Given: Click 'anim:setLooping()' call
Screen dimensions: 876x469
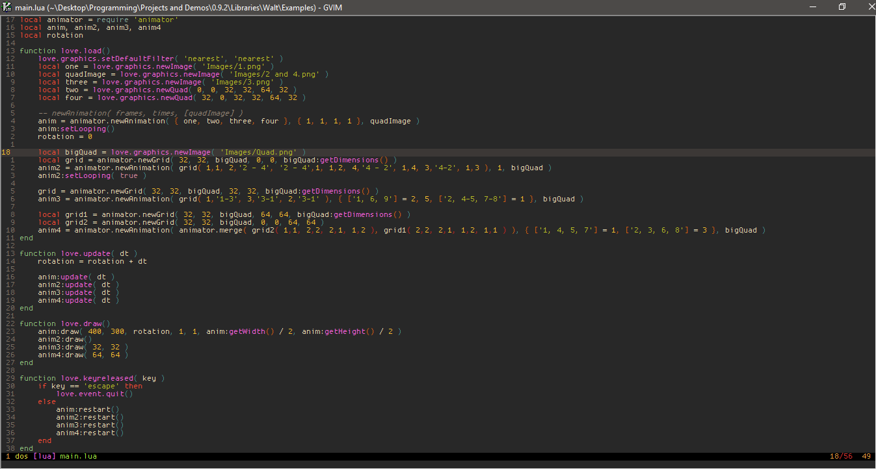Looking at the screenshot, I should 76,129.
